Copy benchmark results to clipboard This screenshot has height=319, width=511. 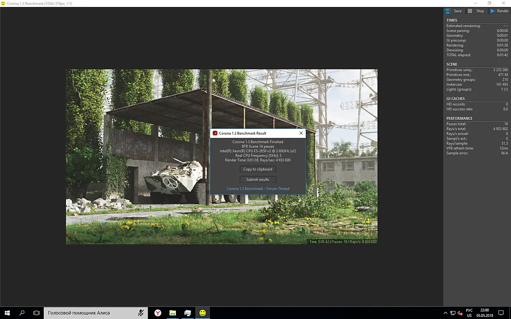(258, 169)
